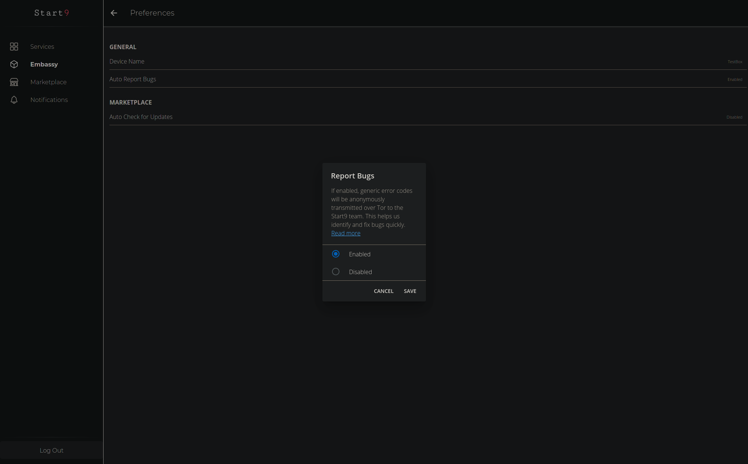
Task: Cancel the Report Bugs dialog
Action: pyautogui.click(x=383, y=291)
